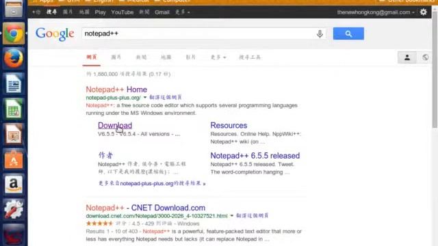Expand the 更多 menu in black bar

coord(183,12)
